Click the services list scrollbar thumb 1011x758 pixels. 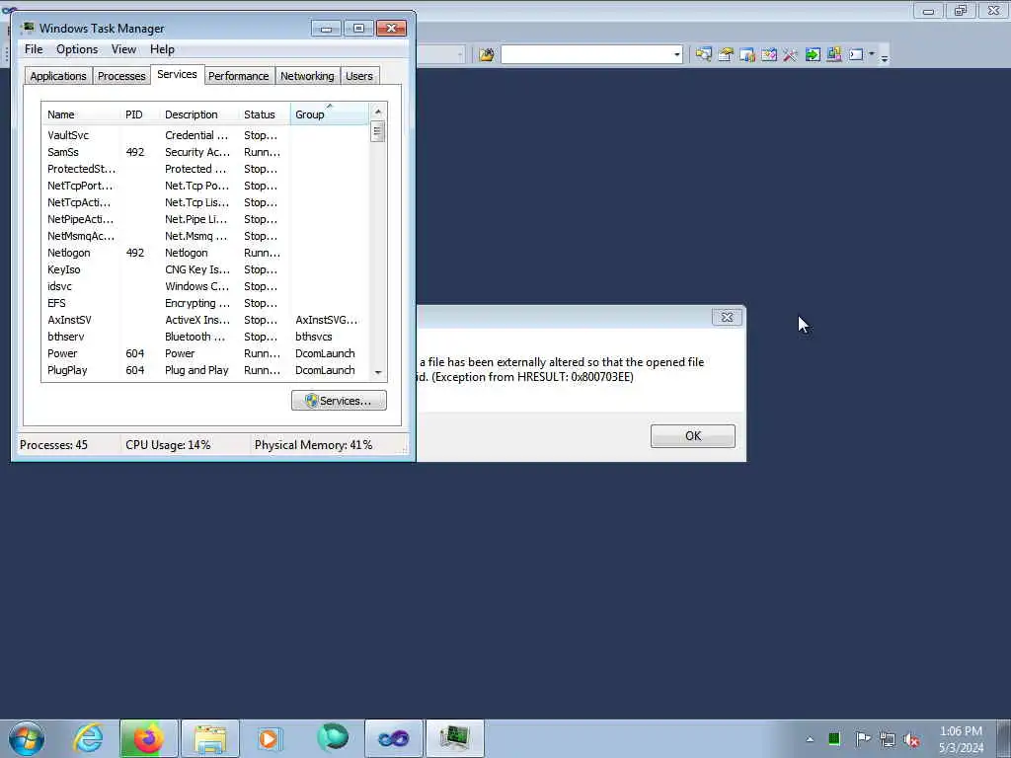pos(378,131)
